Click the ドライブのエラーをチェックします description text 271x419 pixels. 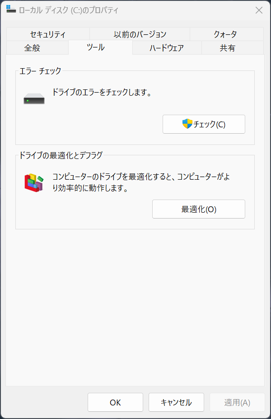pyautogui.click(x=102, y=92)
